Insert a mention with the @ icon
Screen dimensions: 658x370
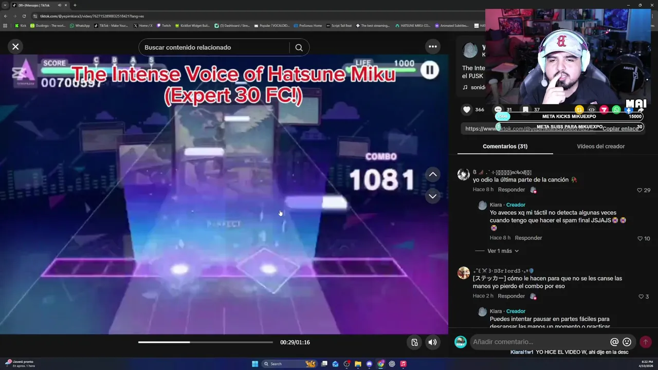(x=614, y=342)
